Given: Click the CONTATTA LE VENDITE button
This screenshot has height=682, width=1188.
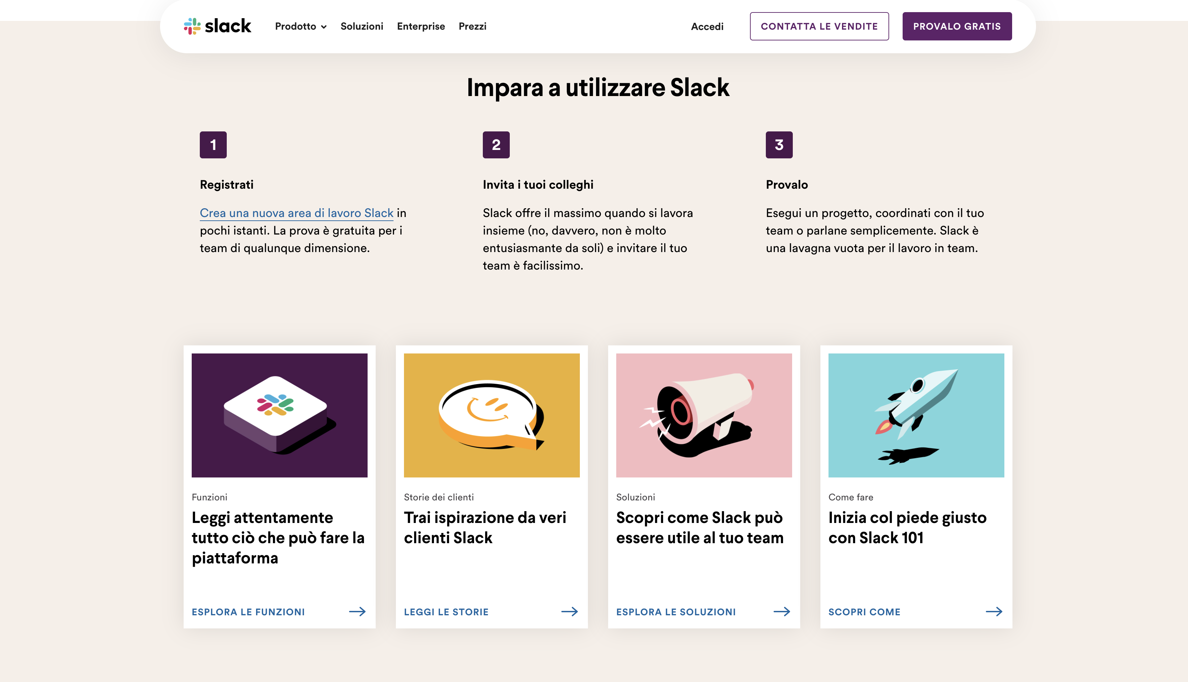Looking at the screenshot, I should (819, 26).
